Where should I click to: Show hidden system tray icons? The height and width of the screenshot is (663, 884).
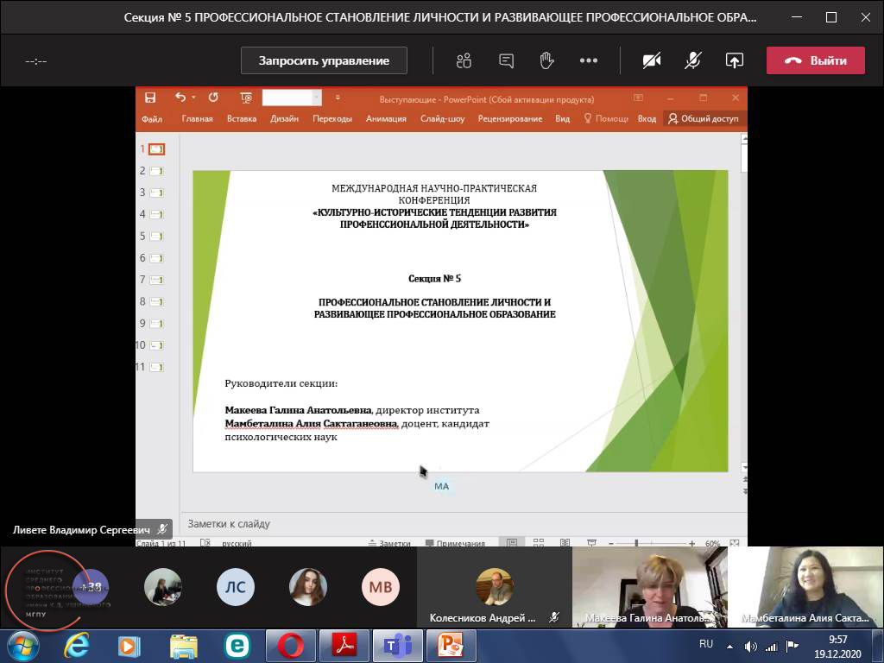point(730,646)
